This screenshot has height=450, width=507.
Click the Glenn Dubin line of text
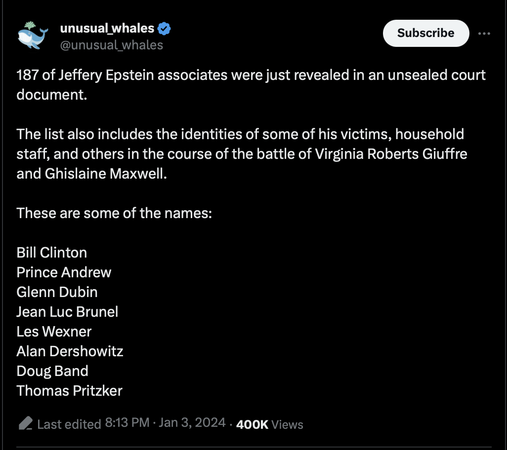pos(57,292)
